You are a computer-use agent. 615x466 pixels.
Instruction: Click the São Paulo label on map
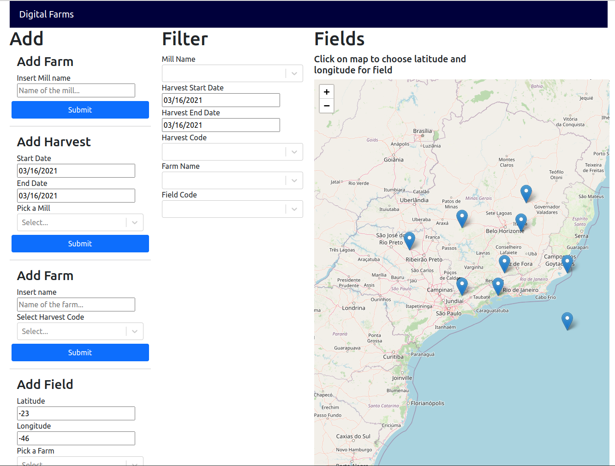[x=448, y=313]
